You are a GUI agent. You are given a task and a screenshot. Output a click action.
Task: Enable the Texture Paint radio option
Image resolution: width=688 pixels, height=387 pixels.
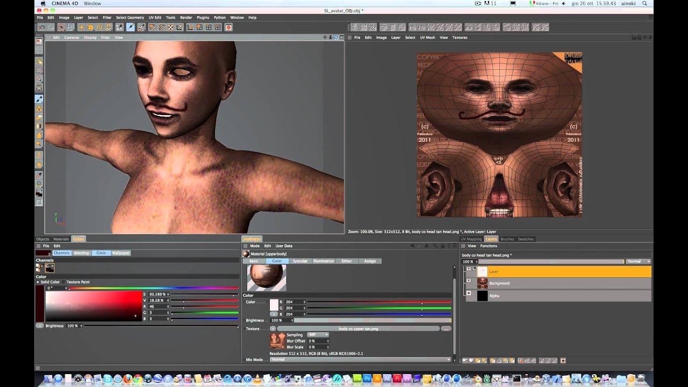pyautogui.click(x=64, y=282)
